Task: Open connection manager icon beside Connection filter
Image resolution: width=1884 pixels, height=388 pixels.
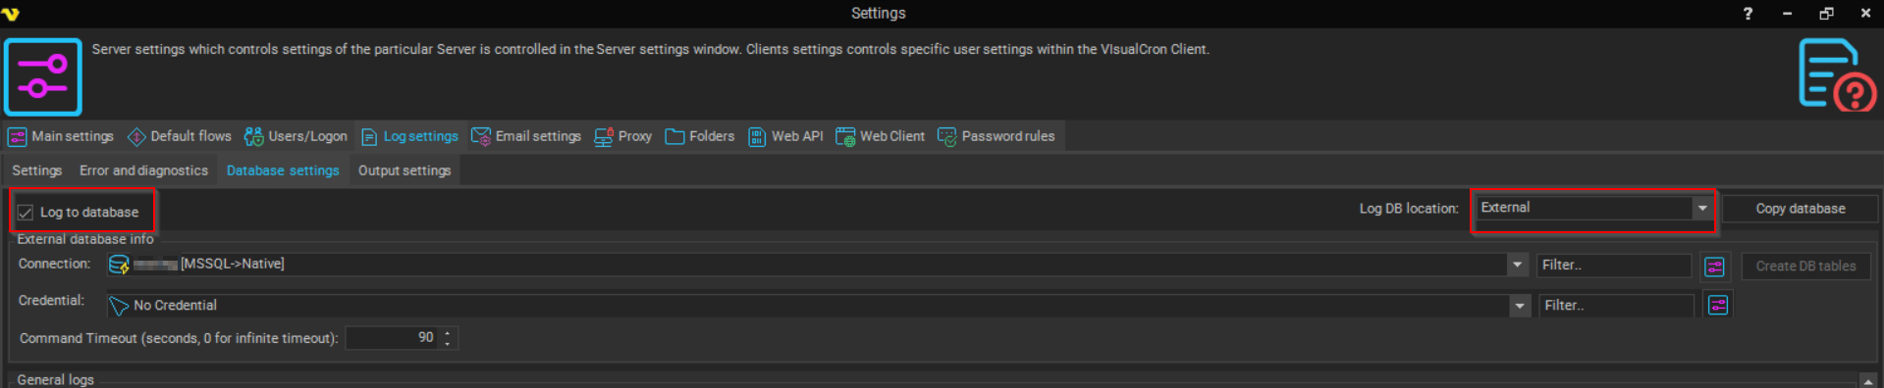Action: [1714, 267]
